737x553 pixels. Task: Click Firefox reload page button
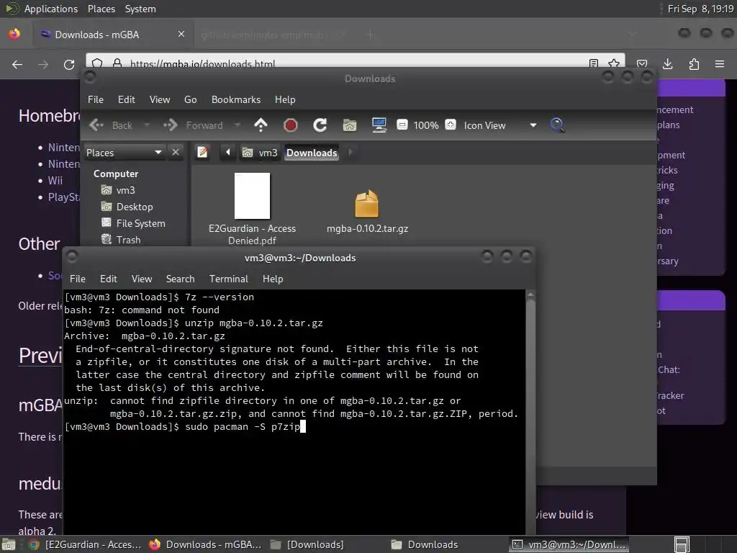coord(69,64)
